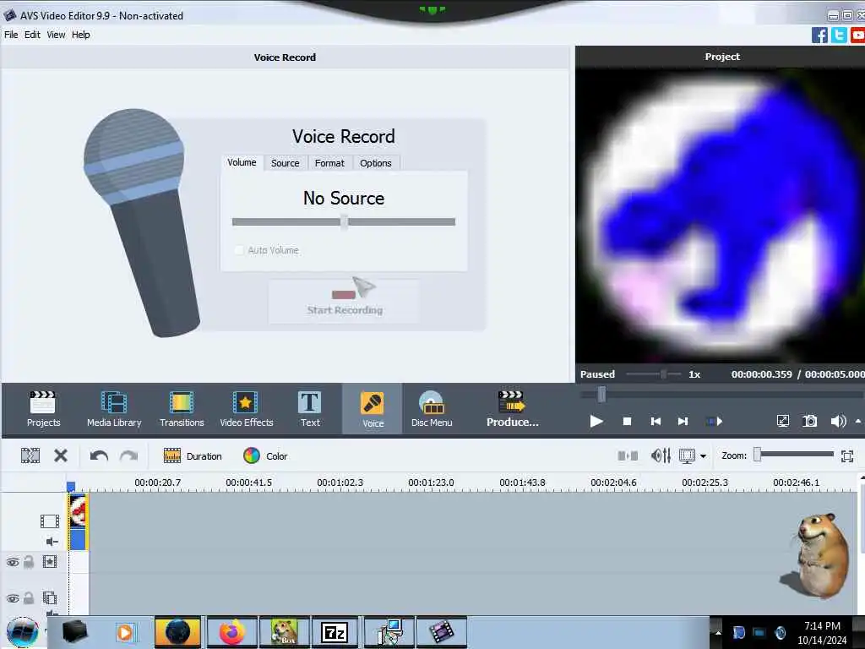This screenshot has width=865, height=649.
Task: Click the blue timeline playhead marker
Action: coord(71,486)
